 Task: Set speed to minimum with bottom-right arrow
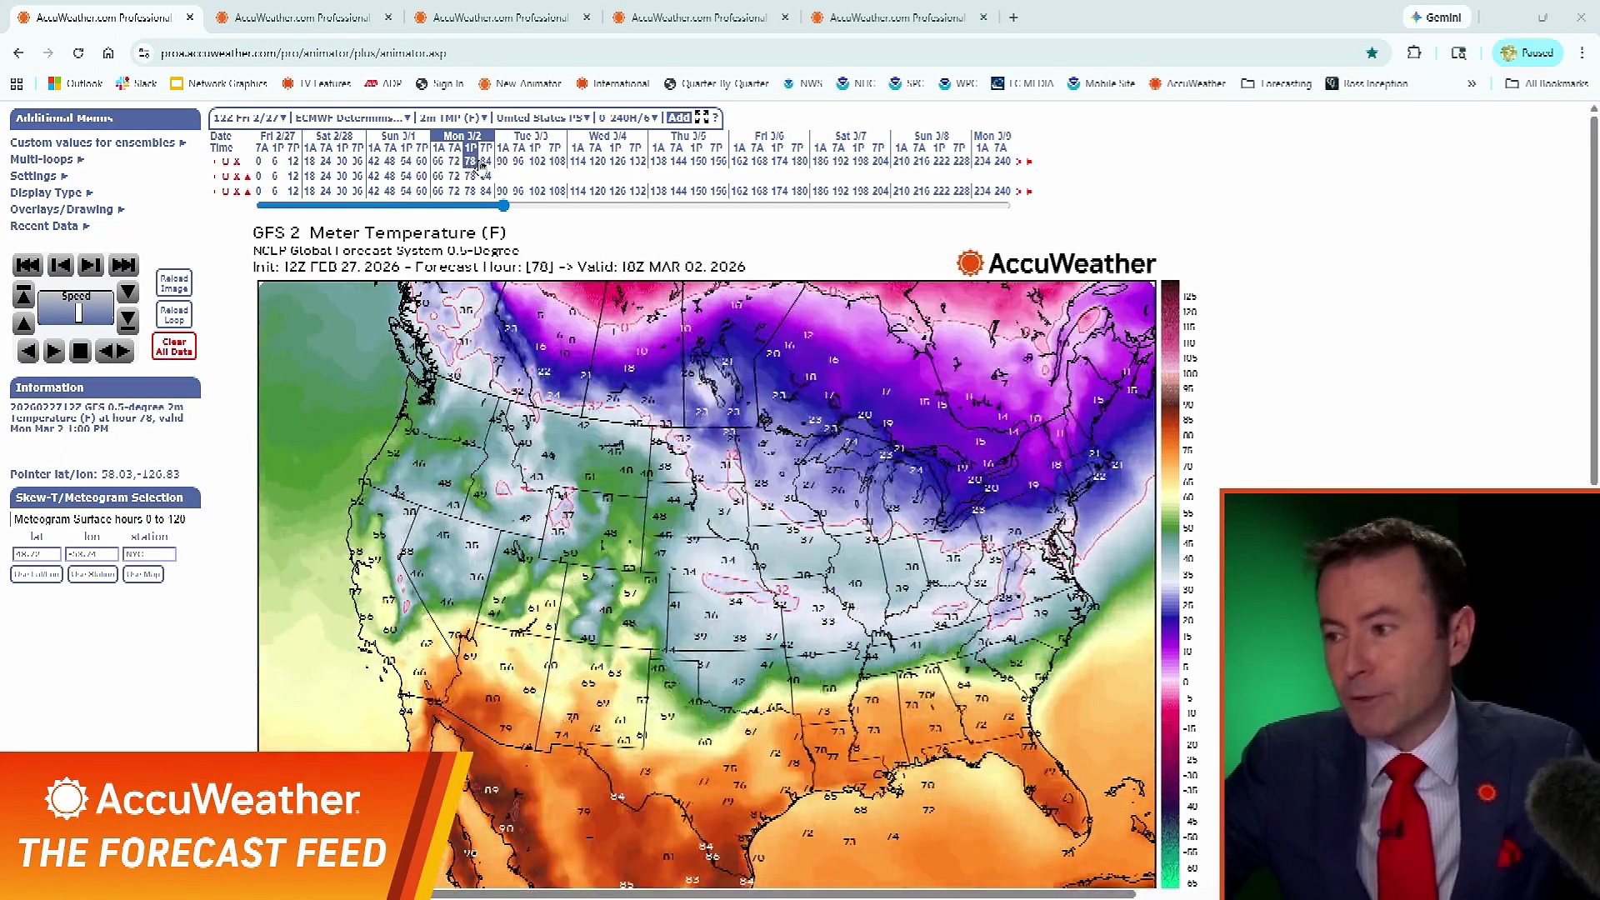point(127,319)
